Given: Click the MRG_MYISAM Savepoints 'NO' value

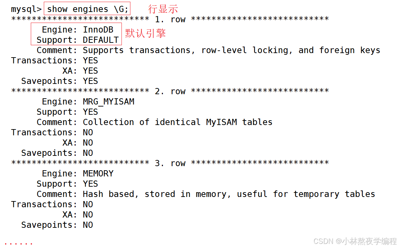Looking at the screenshot, I should pyautogui.click(x=88, y=153).
